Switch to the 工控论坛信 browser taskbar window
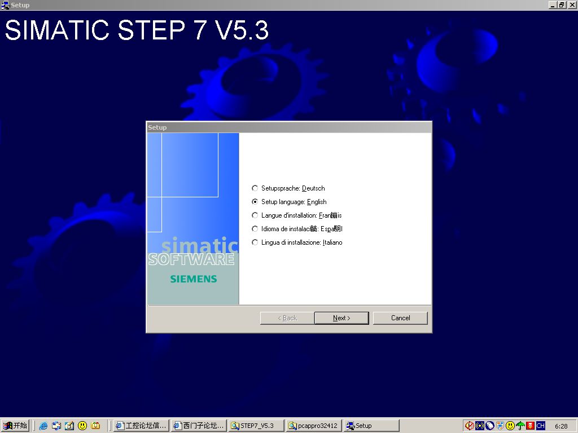The image size is (578, 433). click(x=142, y=426)
